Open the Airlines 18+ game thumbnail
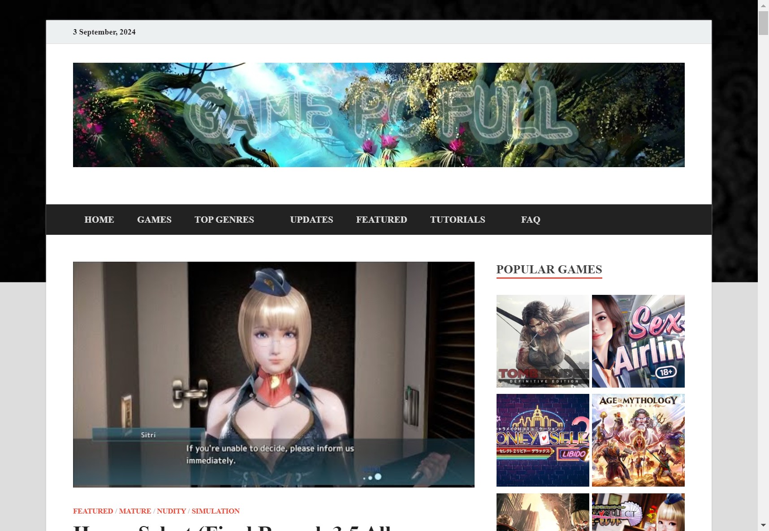The height and width of the screenshot is (531, 769). [x=638, y=341]
